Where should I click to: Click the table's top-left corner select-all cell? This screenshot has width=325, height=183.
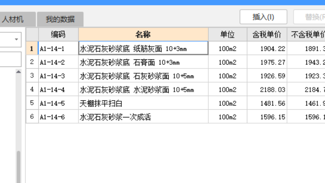pyautogui.click(x=32, y=34)
